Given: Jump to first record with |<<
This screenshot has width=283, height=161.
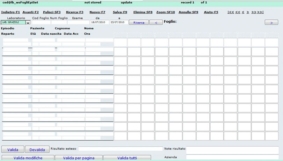Looking at the screenshot, I should [231, 12].
